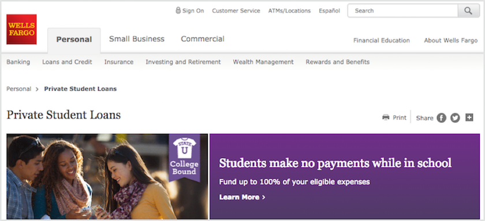The height and width of the screenshot is (221, 485).
Task: Click the Sign On padlock icon
Action: pyautogui.click(x=178, y=10)
